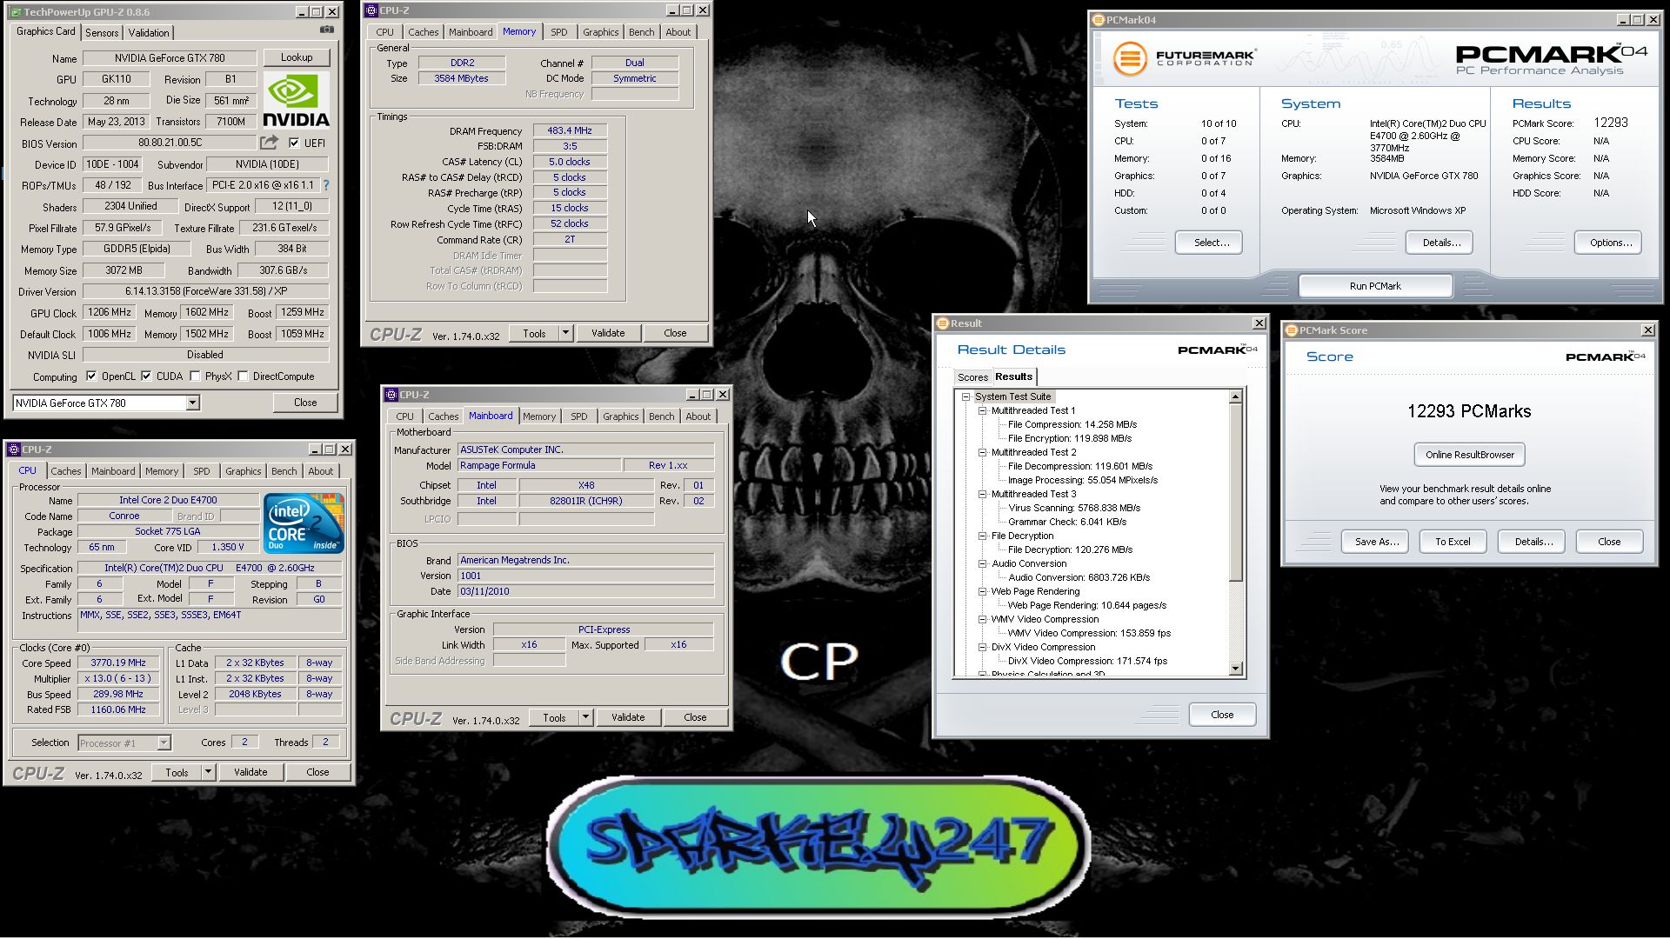The image size is (1670, 939).
Task: Toggle the DirectCompute checkbox
Action: [x=243, y=376]
